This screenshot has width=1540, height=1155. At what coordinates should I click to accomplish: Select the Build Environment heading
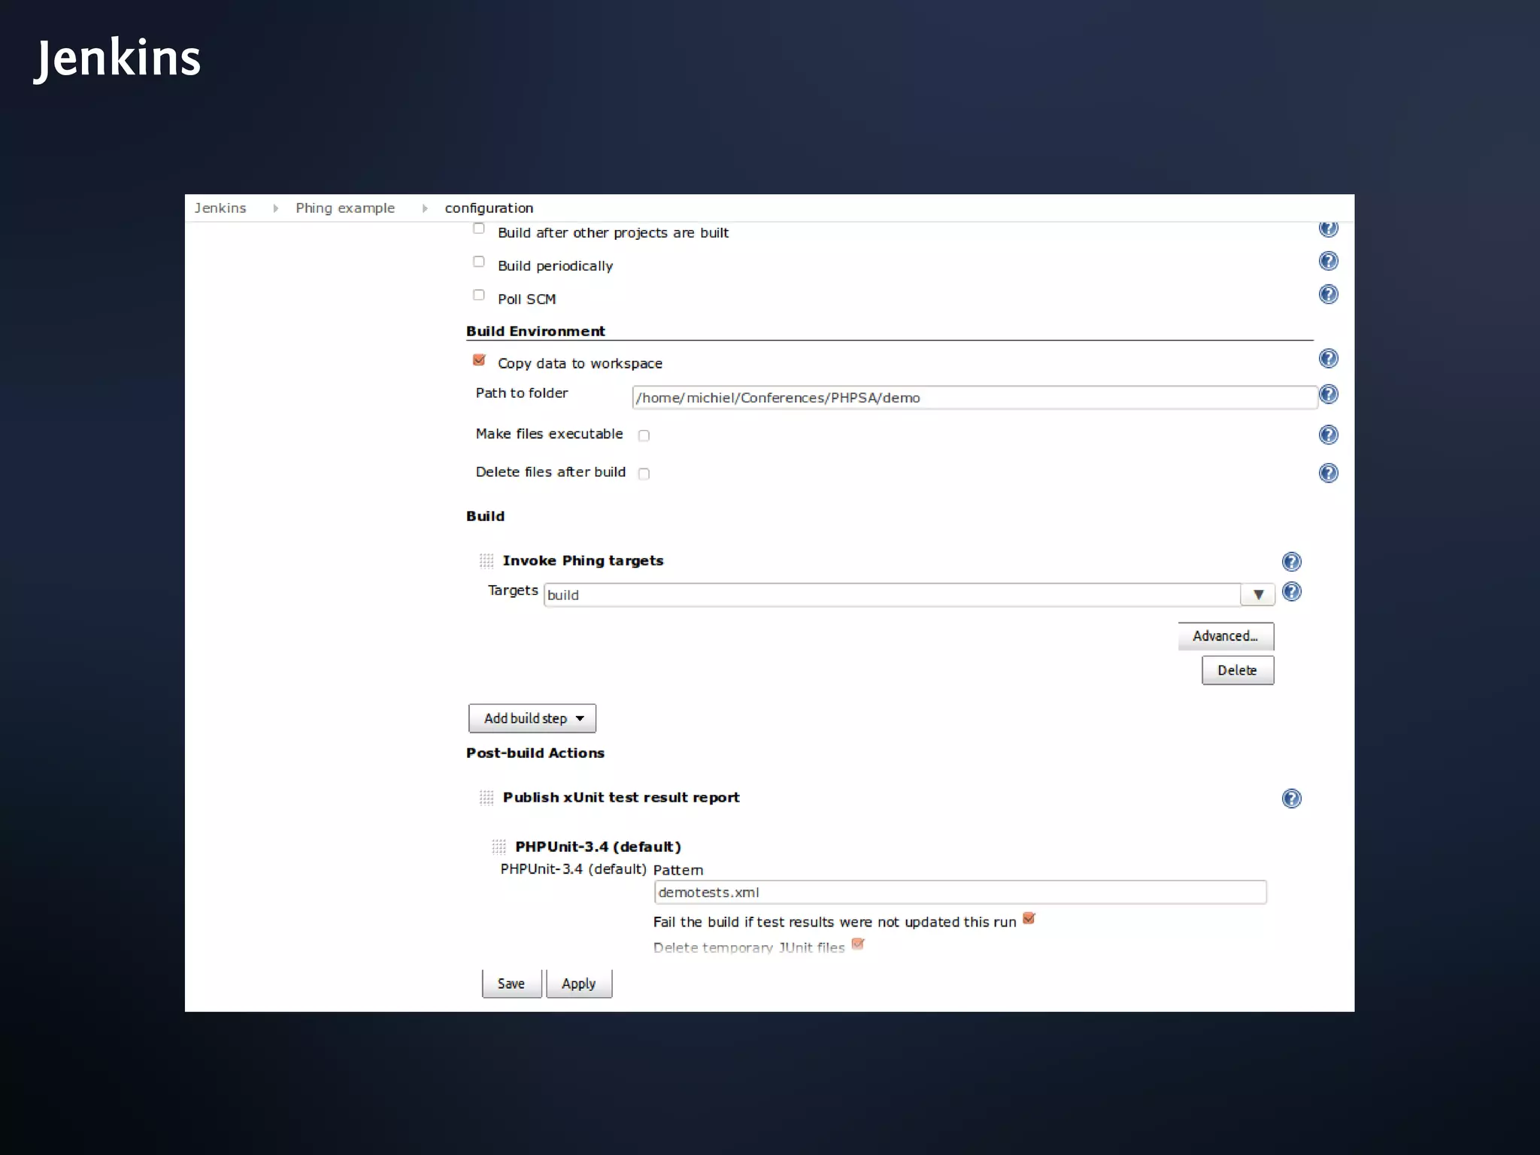coord(535,332)
